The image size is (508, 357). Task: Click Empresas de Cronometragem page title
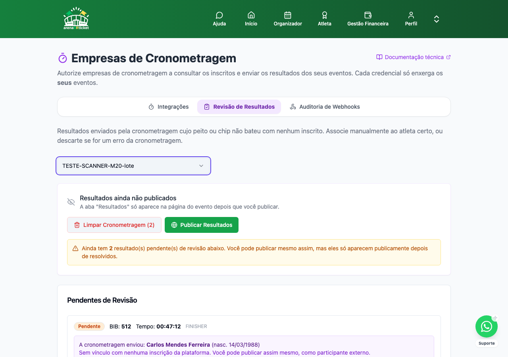coord(154,58)
